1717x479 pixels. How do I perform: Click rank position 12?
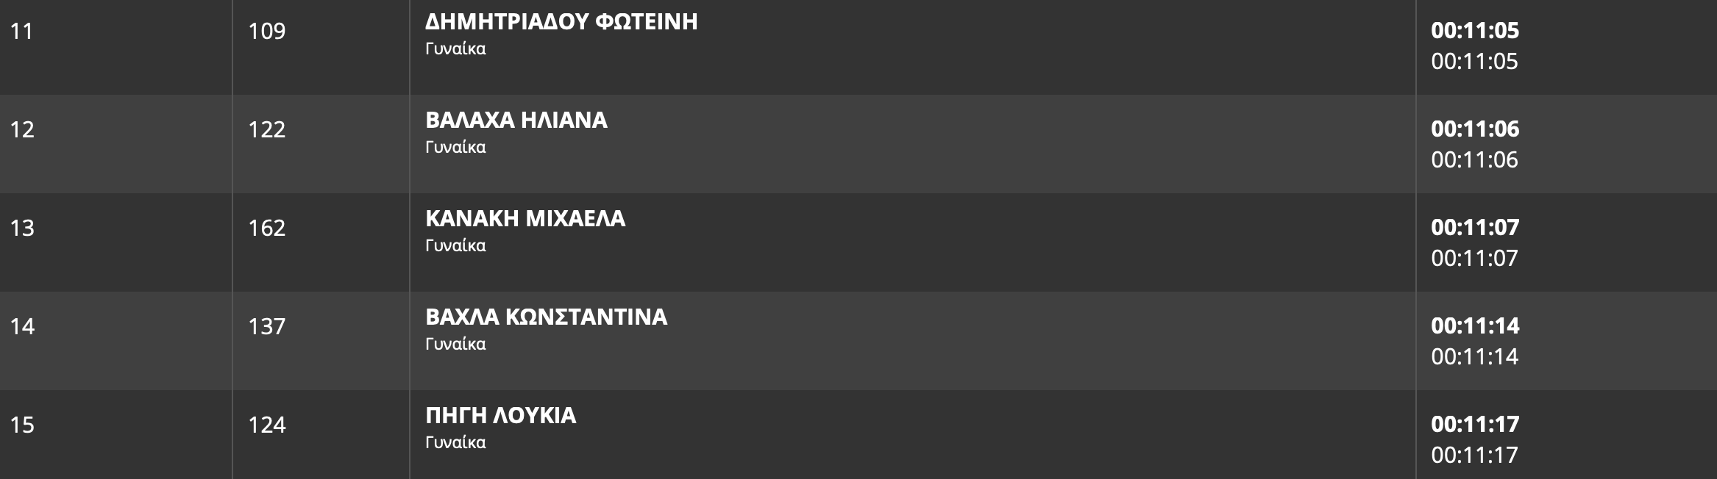[22, 130]
